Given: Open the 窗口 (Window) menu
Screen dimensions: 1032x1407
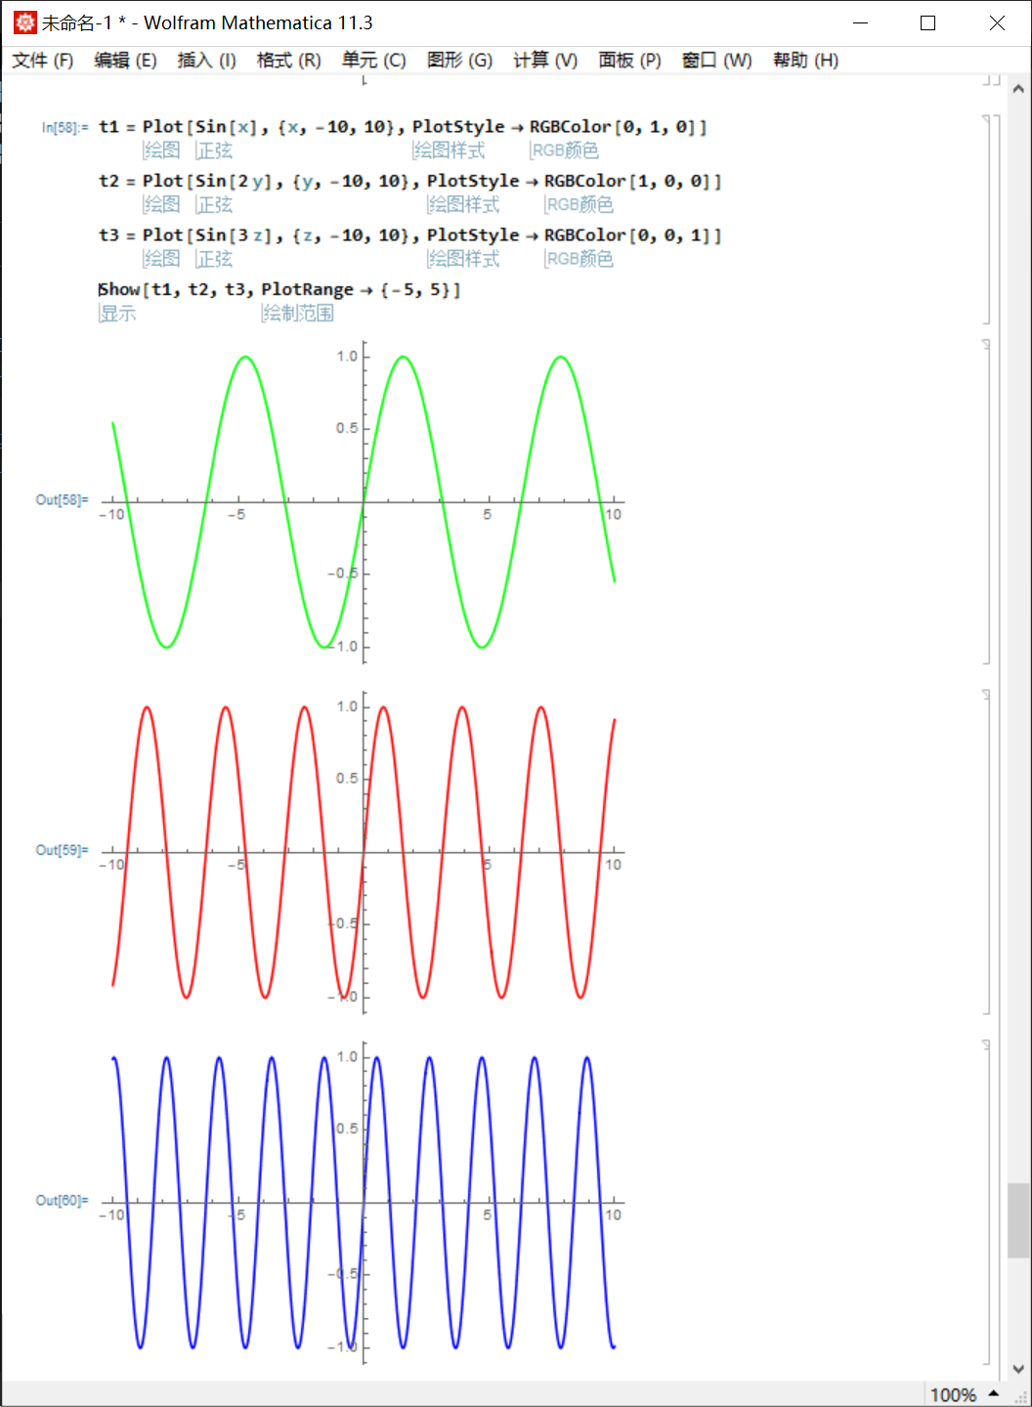Looking at the screenshot, I should [x=716, y=60].
